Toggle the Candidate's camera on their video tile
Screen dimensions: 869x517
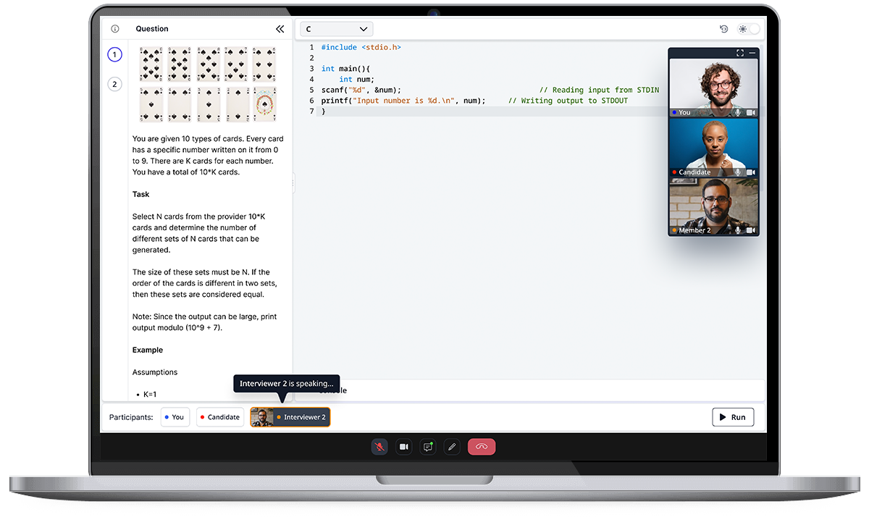coord(750,172)
